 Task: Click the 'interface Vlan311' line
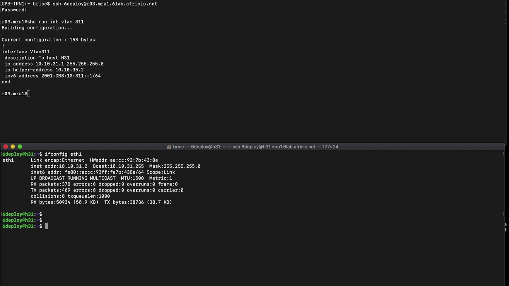point(26,52)
